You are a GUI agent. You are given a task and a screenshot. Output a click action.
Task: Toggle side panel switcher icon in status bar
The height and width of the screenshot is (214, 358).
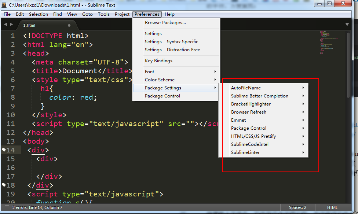(x=7, y=207)
